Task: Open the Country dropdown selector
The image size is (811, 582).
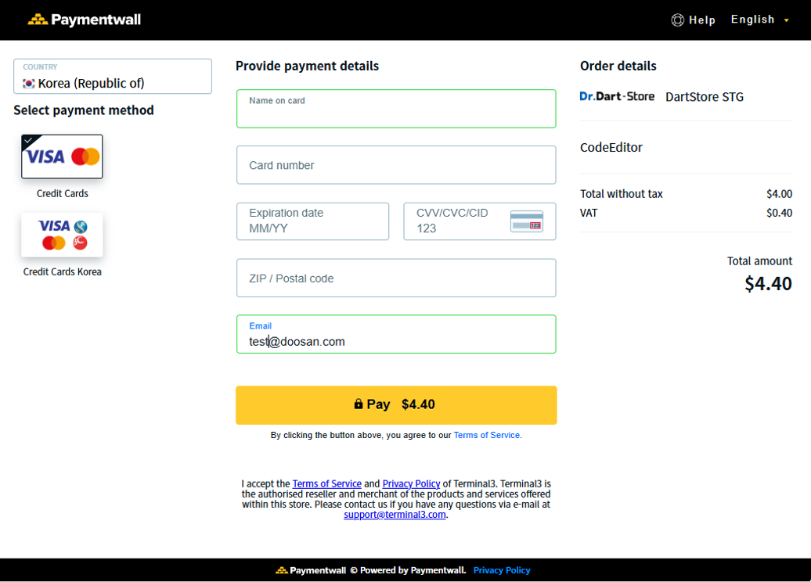Action: click(113, 77)
